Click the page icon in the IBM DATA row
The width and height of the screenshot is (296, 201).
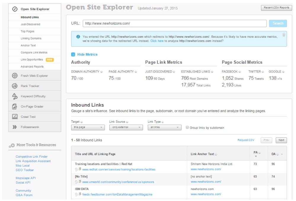click(80, 194)
